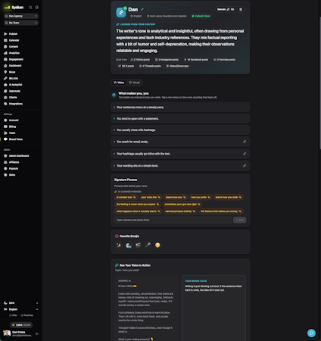Delete the Dan voice with trash icon

241,9
